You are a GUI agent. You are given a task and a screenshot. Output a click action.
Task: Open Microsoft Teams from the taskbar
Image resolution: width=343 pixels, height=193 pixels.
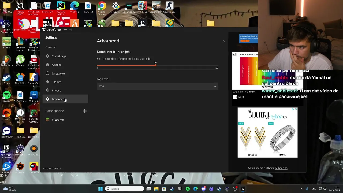coord(211,189)
